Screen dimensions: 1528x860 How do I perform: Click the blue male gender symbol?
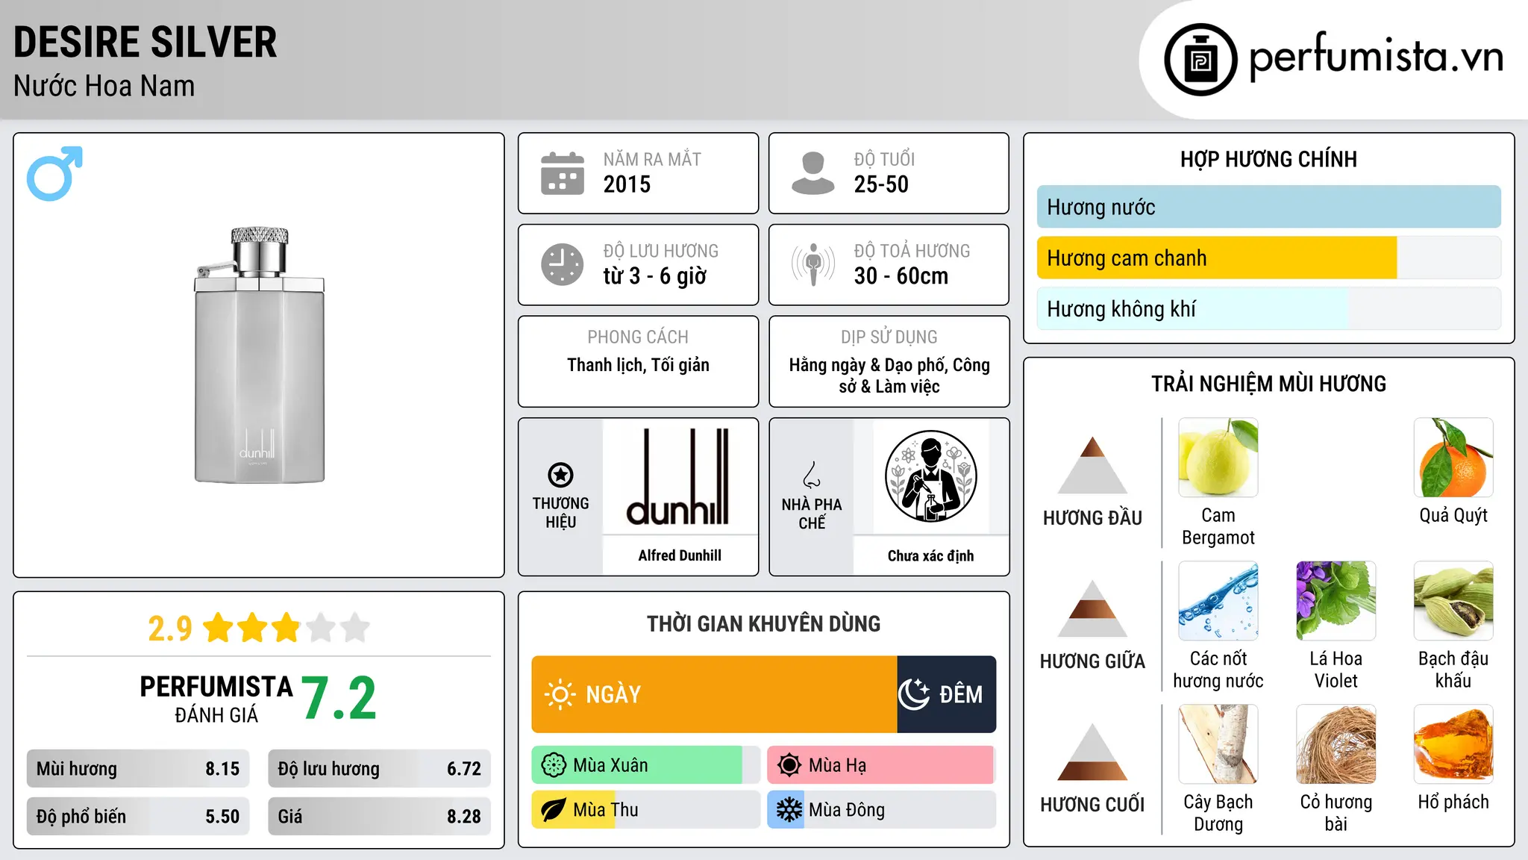[x=54, y=173]
